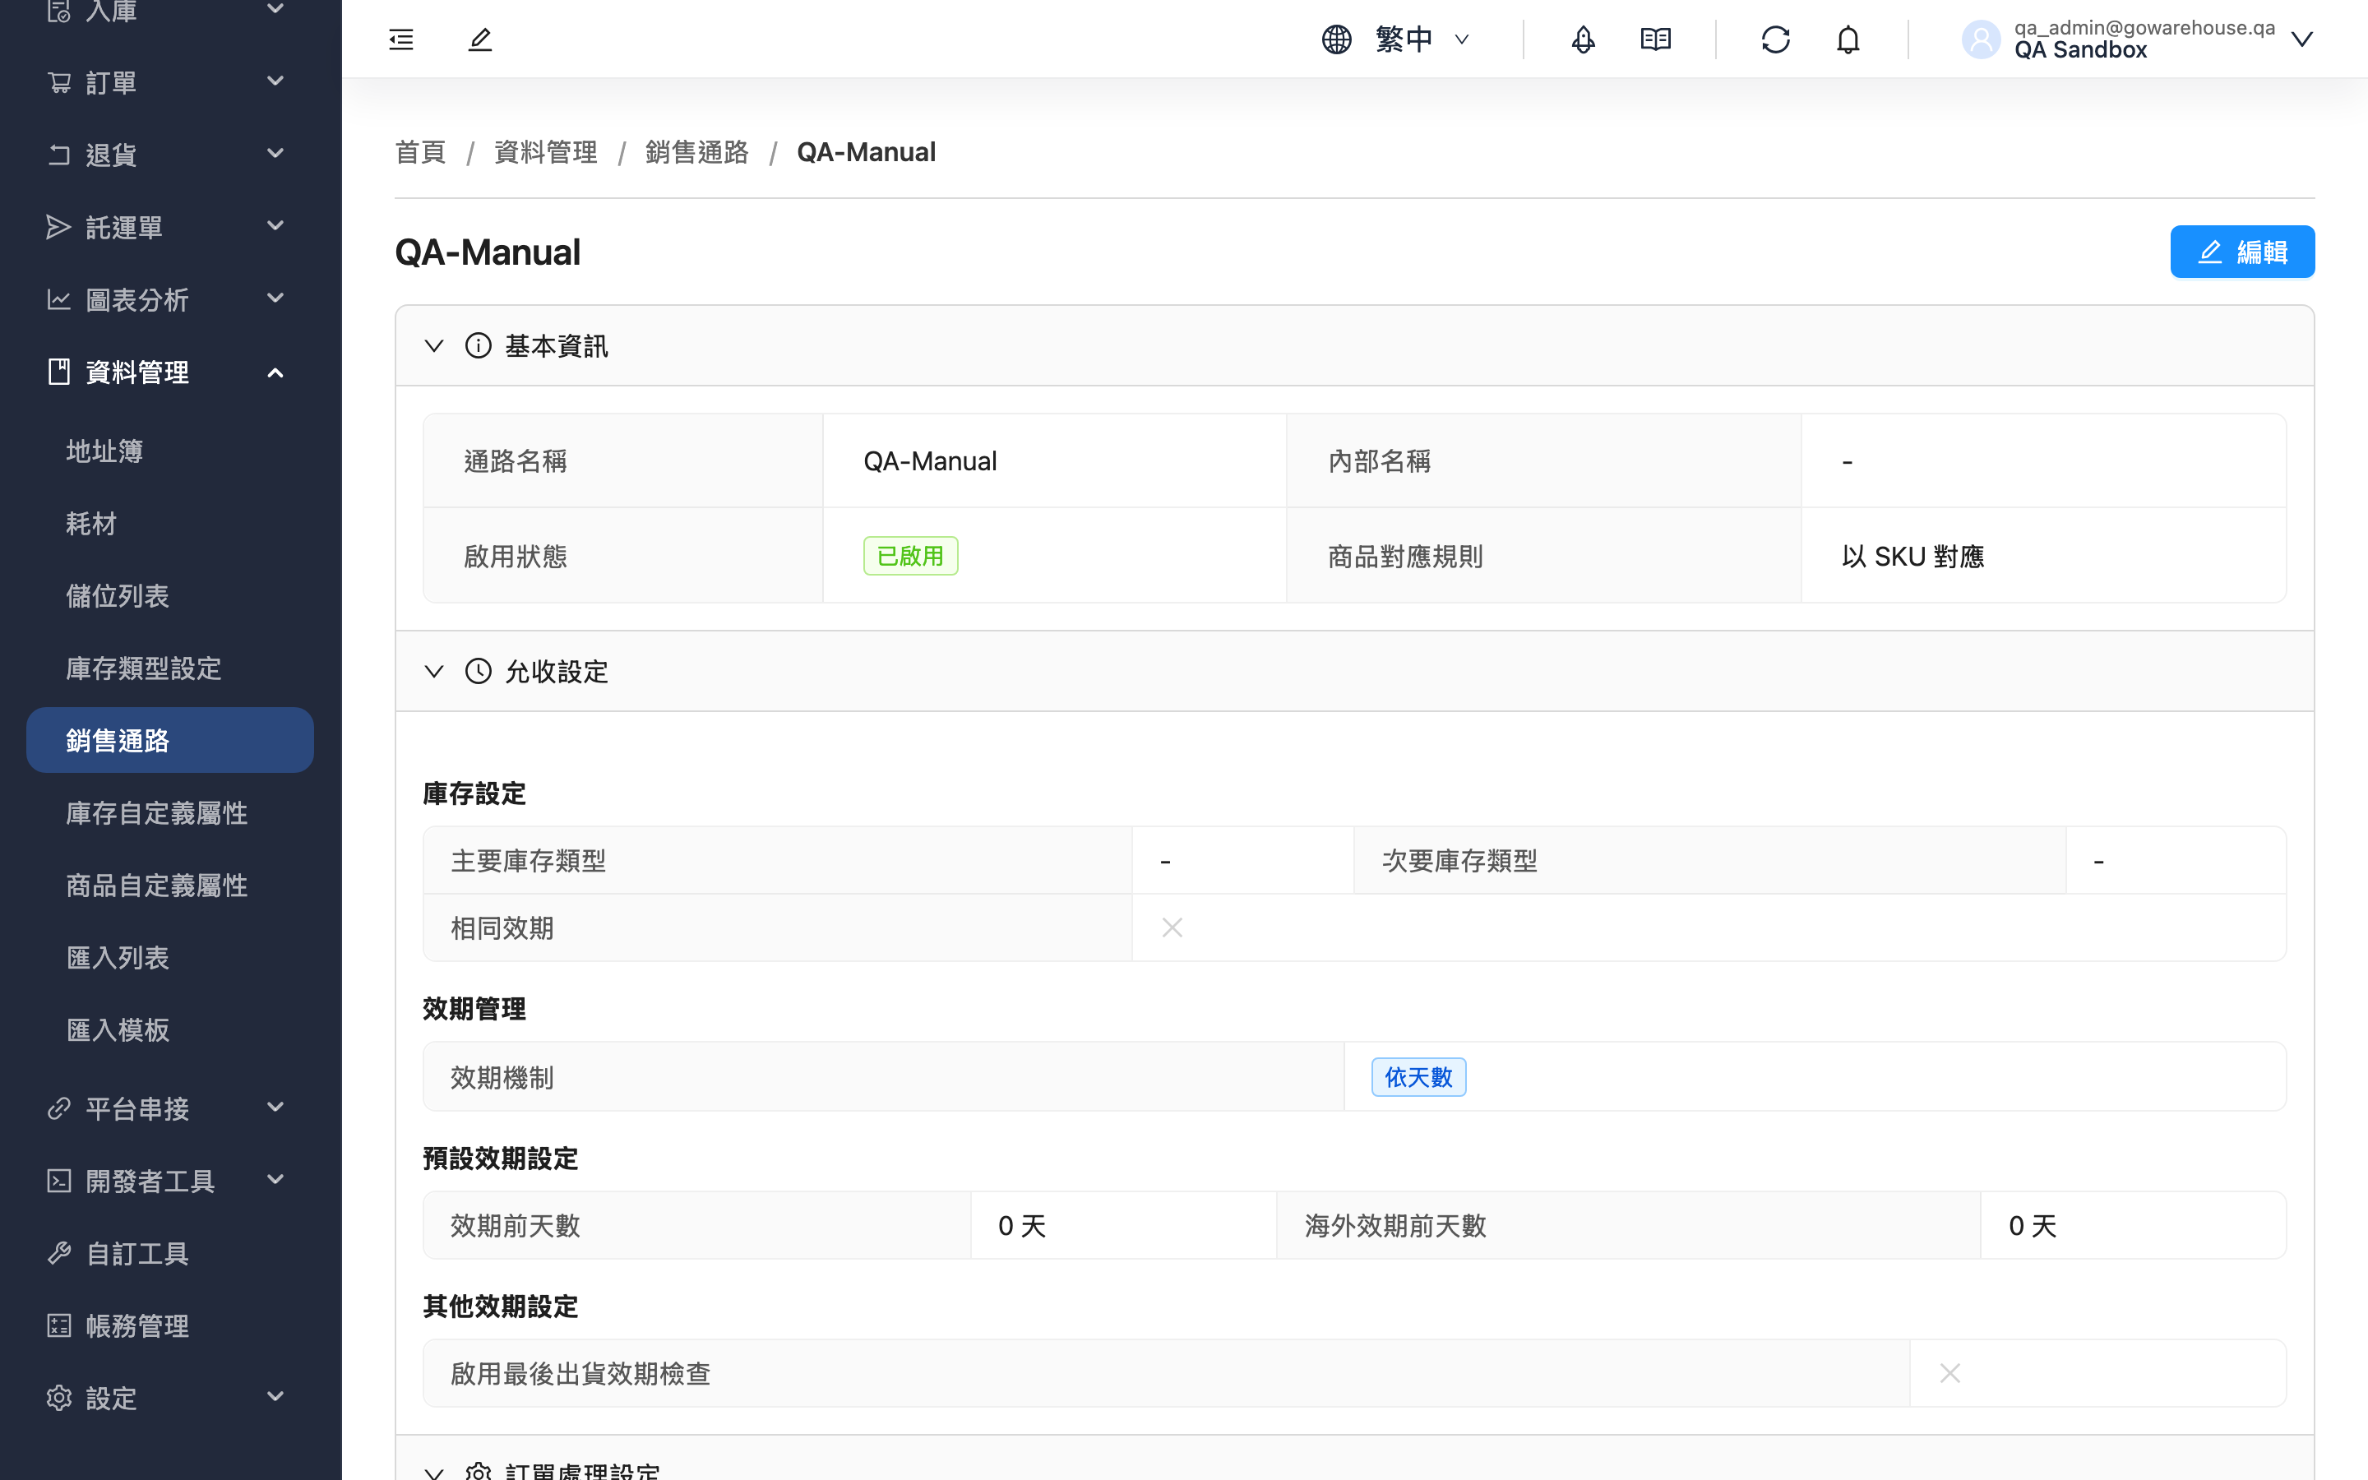Image resolution: width=2368 pixels, height=1480 pixels.
Task: Open 匯入模板 in the sidebar
Action: click(x=169, y=1029)
